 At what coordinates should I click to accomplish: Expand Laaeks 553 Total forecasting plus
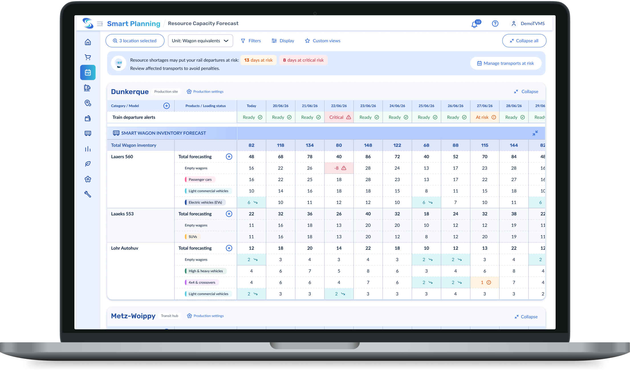pyautogui.click(x=229, y=214)
